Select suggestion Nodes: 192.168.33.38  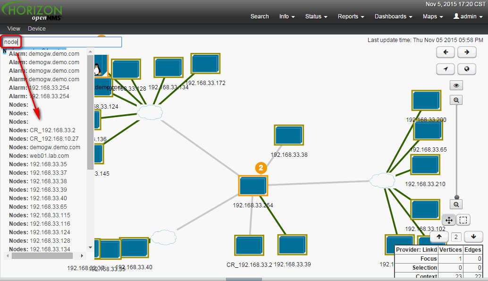tap(38, 181)
